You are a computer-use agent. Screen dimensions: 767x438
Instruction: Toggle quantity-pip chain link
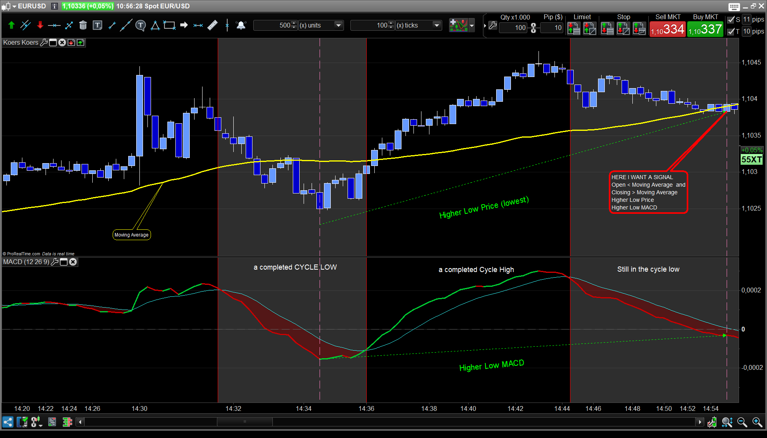tap(533, 28)
